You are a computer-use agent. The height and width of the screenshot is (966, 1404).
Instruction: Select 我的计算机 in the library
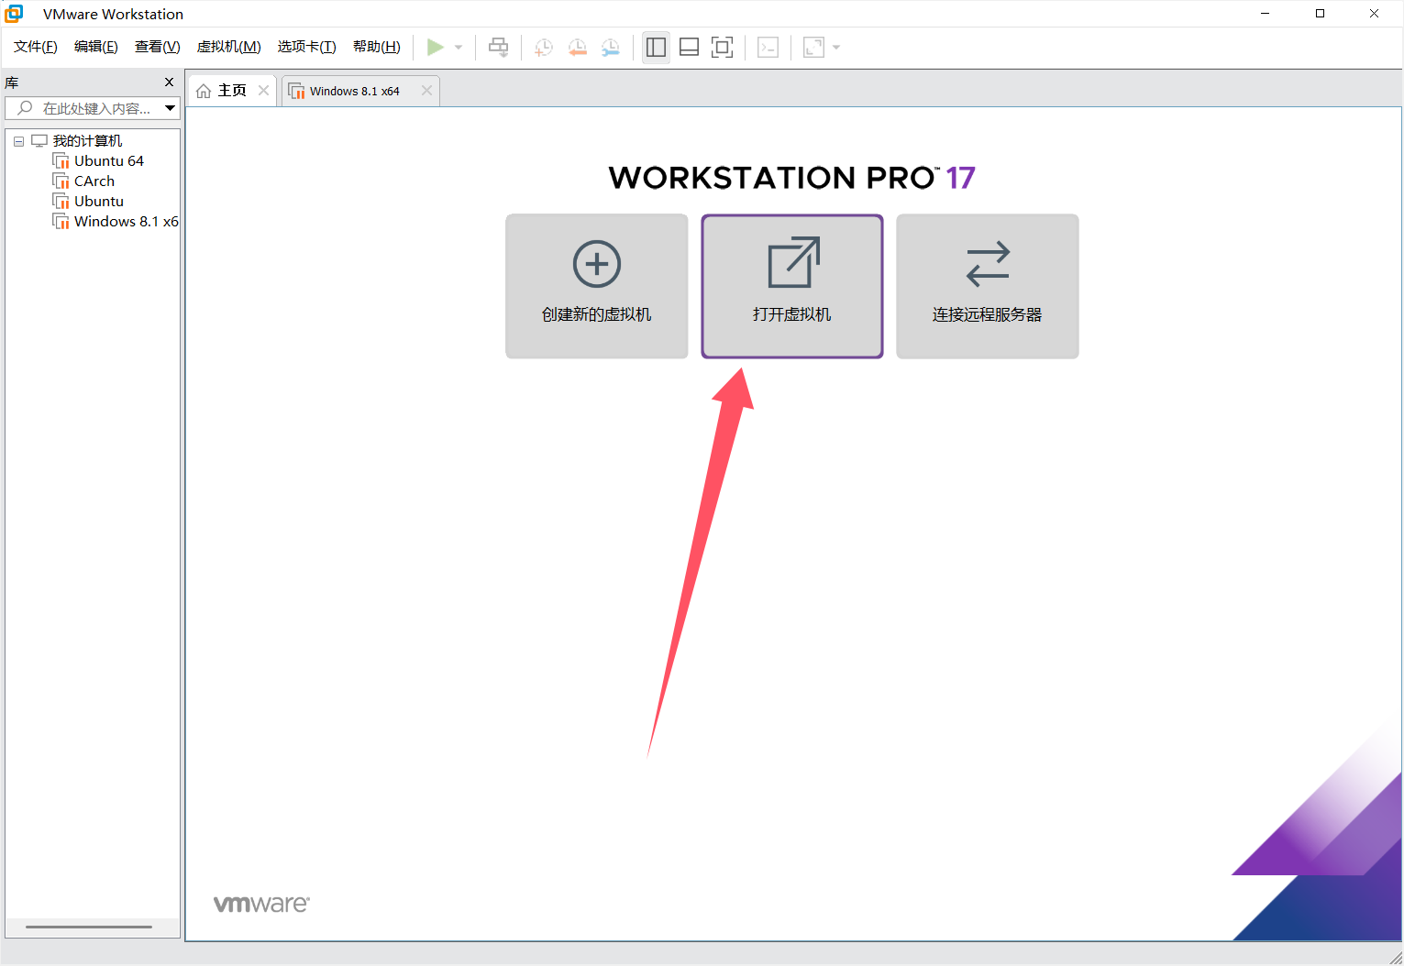point(87,141)
